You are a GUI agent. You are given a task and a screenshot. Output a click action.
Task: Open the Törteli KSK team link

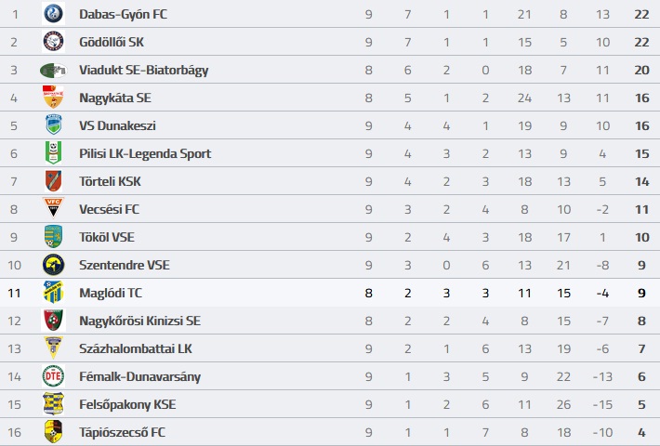tap(110, 181)
